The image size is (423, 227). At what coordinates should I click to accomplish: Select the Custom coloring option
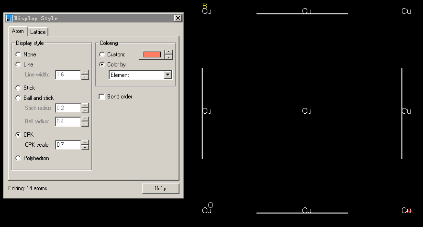(102, 54)
